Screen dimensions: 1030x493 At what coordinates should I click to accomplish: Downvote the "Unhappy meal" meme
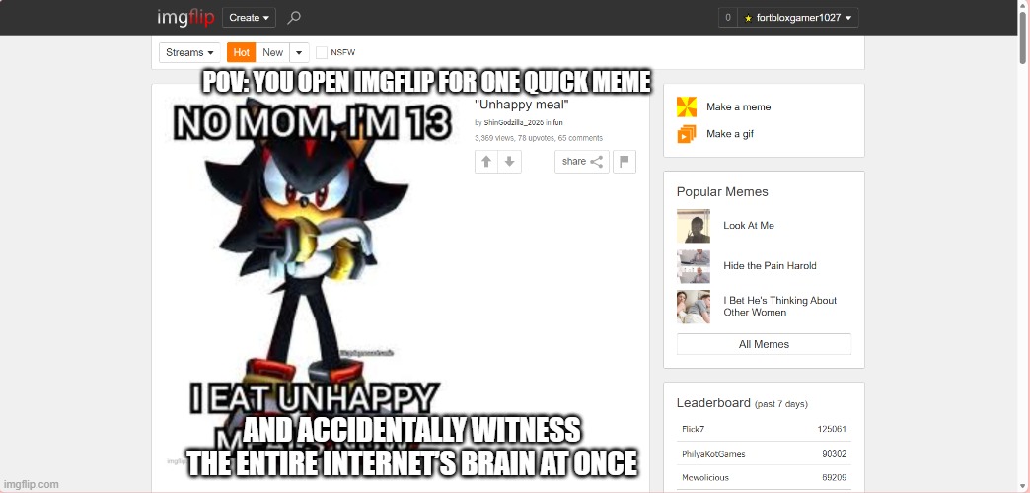point(510,162)
